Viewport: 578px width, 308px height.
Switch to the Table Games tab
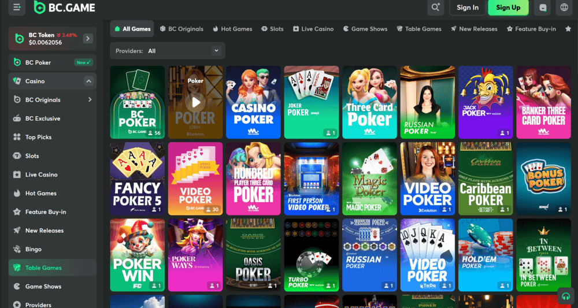418,29
